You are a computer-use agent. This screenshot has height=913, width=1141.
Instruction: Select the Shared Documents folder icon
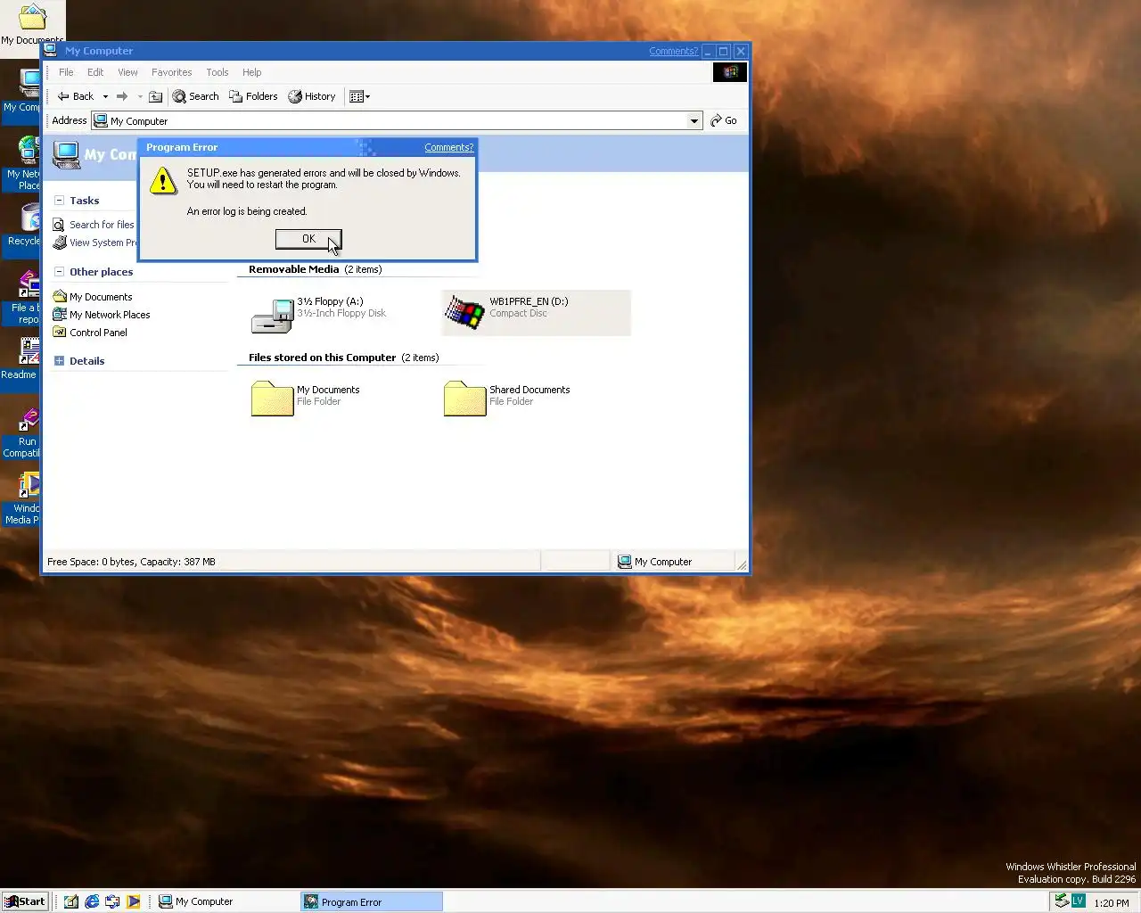[464, 399]
